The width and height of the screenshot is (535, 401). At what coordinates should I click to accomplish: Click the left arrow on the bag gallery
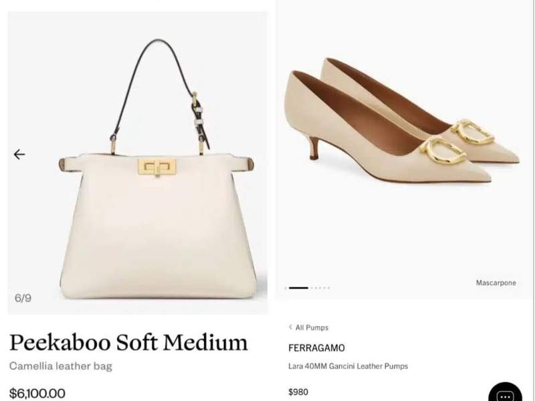click(x=19, y=154)
